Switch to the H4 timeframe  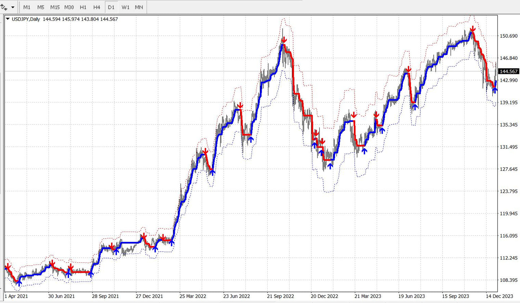(96, 7)
